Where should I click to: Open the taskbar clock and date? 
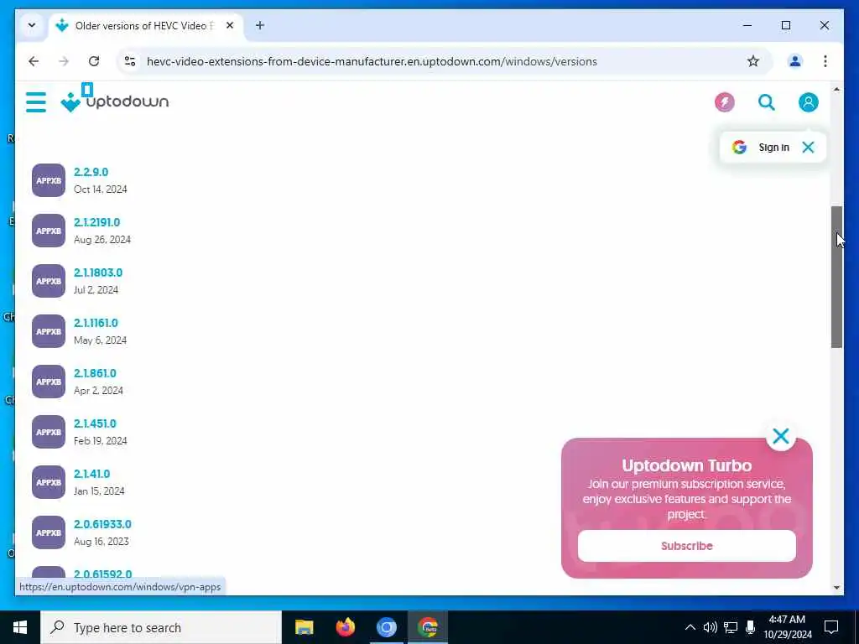pos(787,627)
